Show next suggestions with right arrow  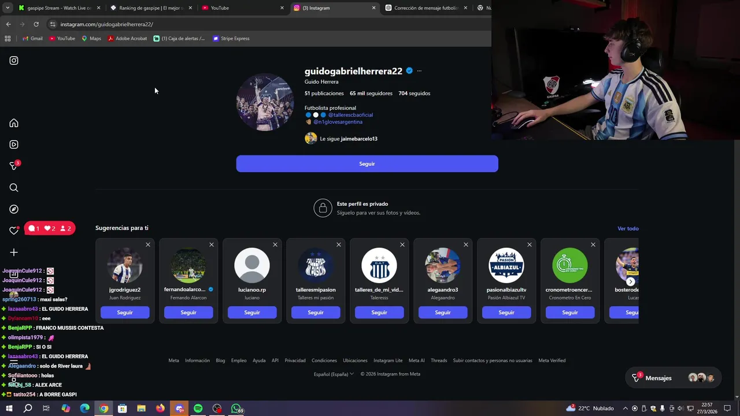(631, 281)
